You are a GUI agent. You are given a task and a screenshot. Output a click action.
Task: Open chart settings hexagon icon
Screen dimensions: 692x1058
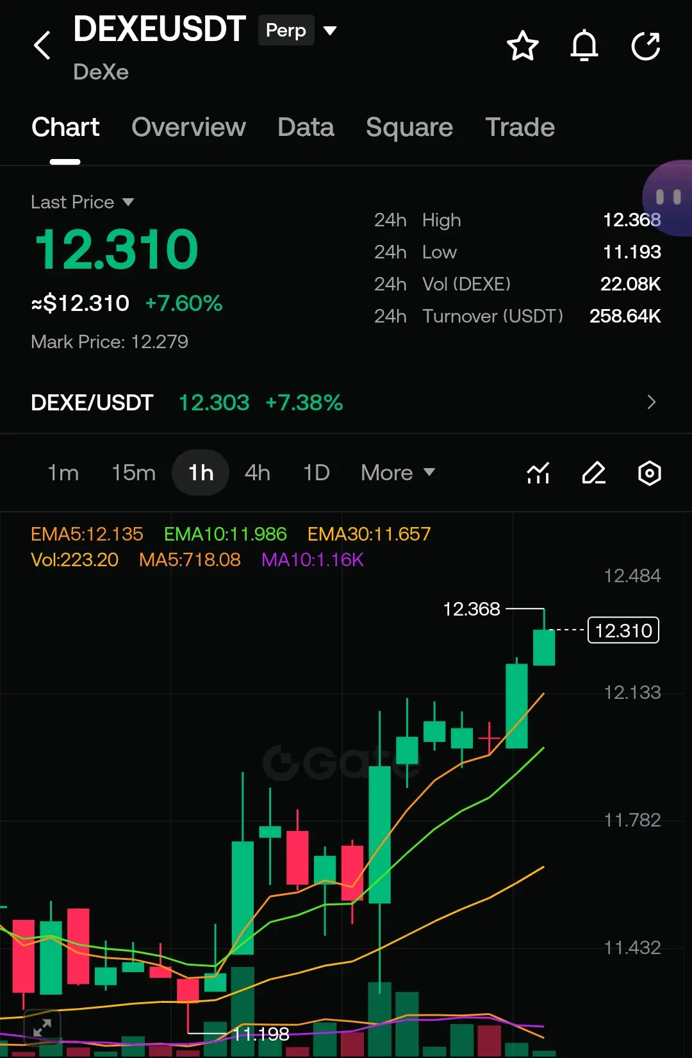[650, 473]
